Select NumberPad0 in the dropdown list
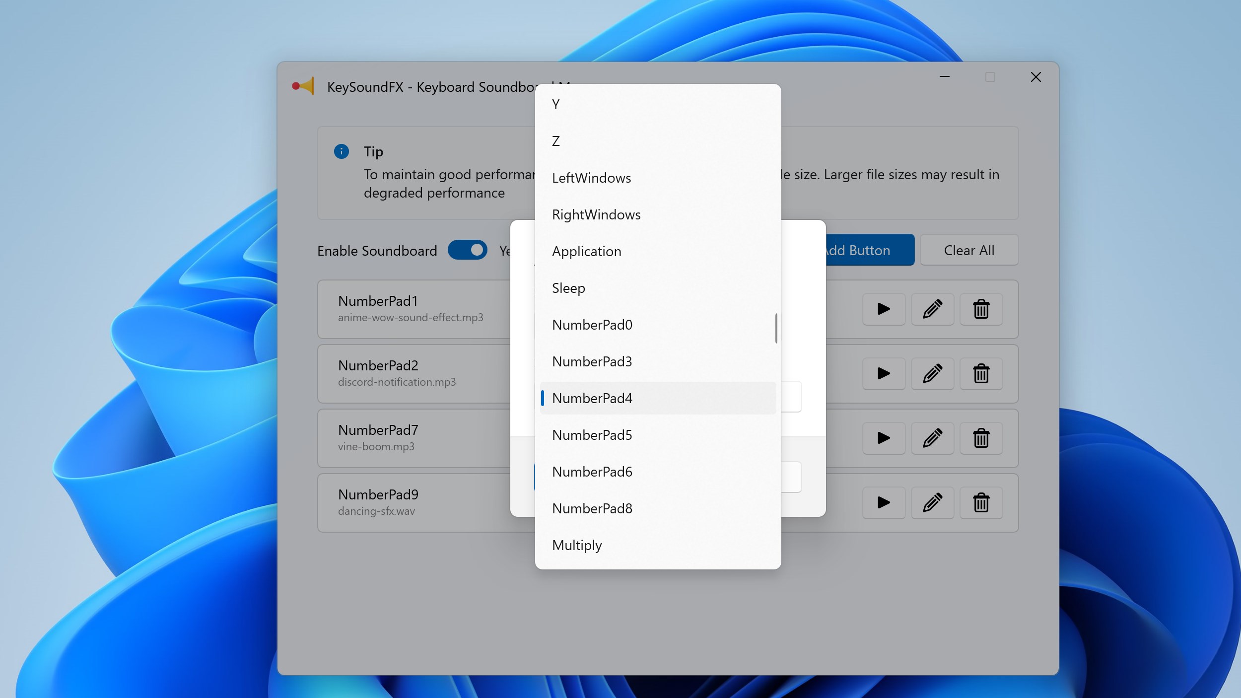This screenshot has height=698, width=1241. [658, 325]
